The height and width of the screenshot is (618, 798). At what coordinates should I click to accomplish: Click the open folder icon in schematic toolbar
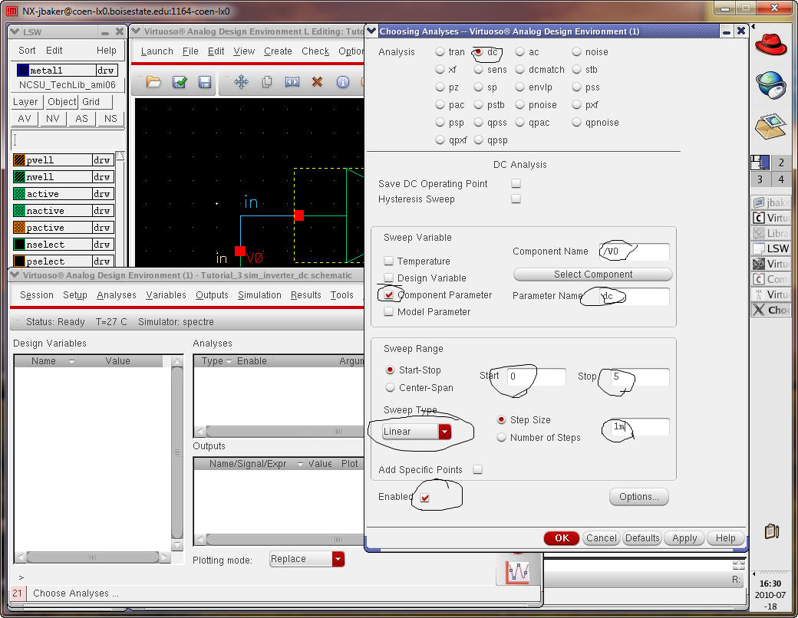153,82
